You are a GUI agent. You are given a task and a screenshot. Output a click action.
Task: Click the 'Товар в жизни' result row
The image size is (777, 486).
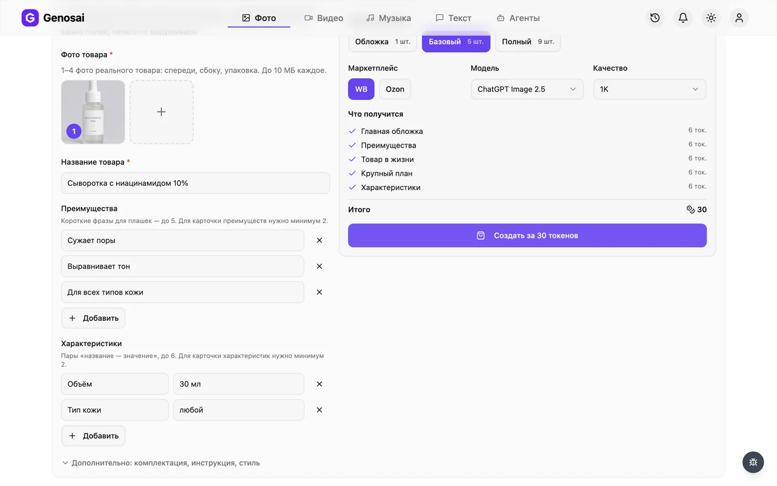click(x=527, y=159)
